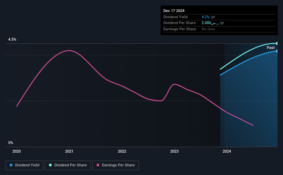283x175 pixels.
Task: Click the 4.5% y-axis label
Action: pos(12,40)
